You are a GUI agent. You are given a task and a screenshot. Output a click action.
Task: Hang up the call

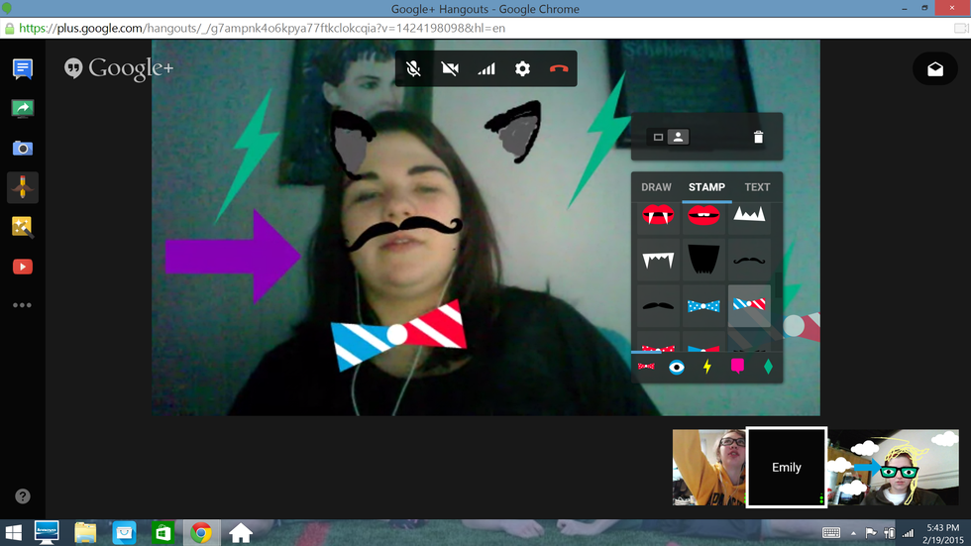click(559, 69)
